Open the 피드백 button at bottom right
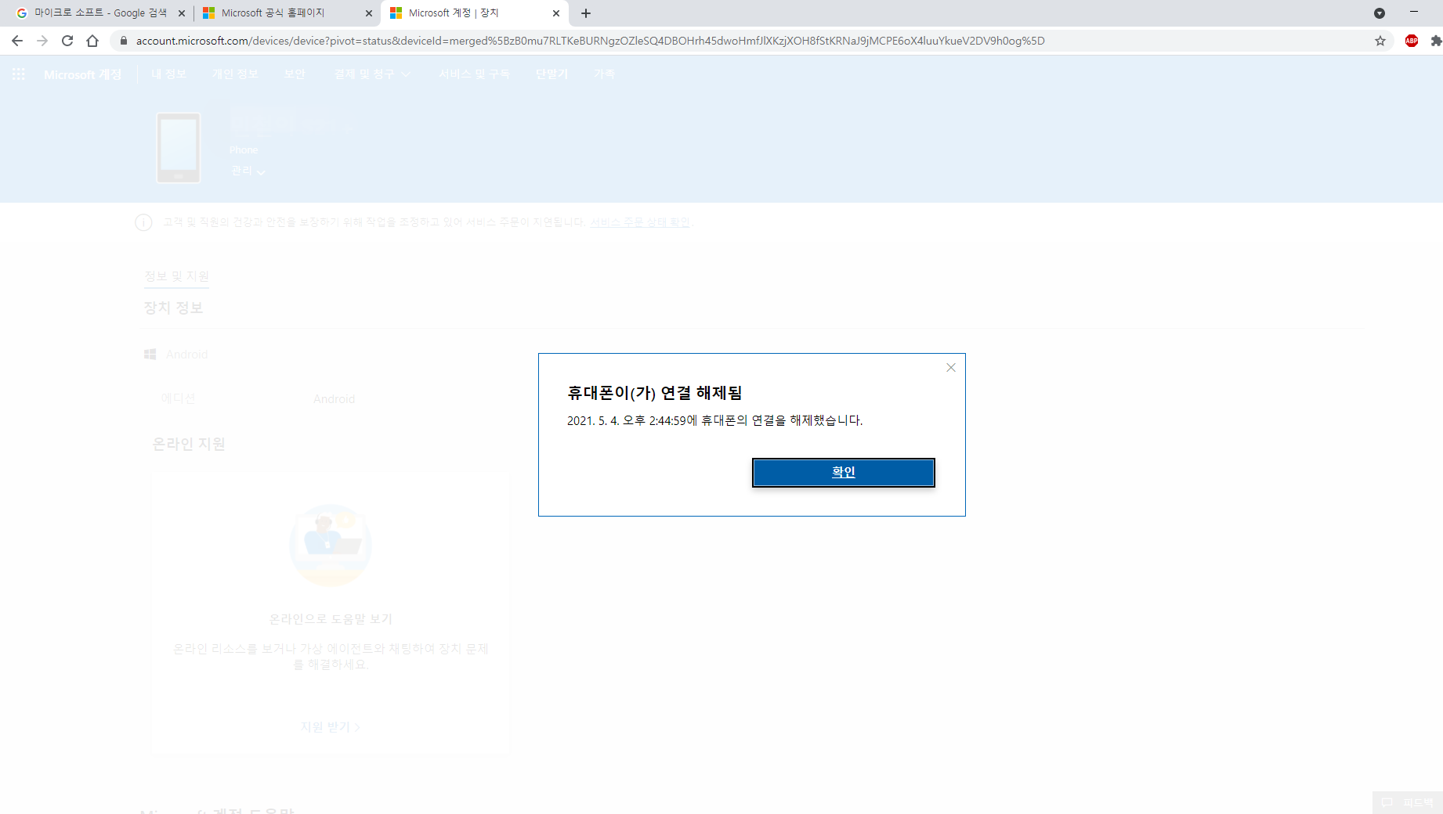 pos(1407,803)
